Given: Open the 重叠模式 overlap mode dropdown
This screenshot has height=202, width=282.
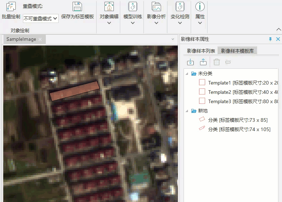Looking at the screenshot, I should tap(40, 18).
